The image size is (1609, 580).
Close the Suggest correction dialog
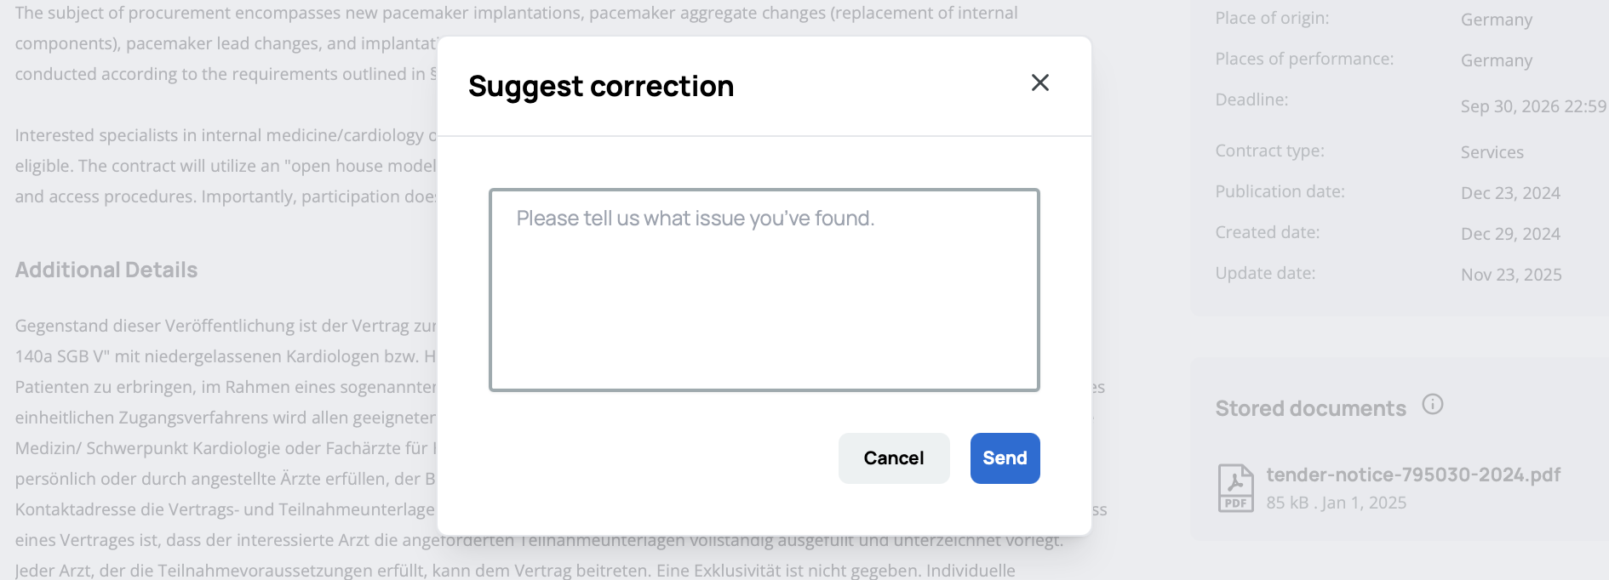pos(1039,82)
